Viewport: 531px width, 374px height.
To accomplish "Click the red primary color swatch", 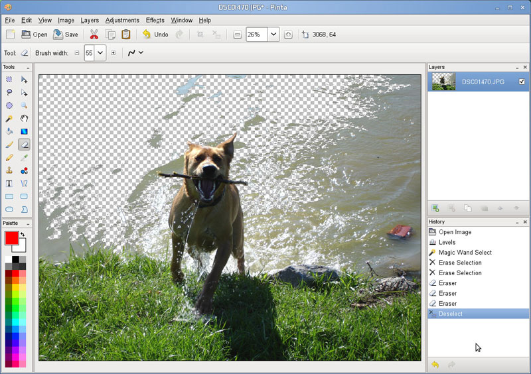I will click(x=11, y=238).
